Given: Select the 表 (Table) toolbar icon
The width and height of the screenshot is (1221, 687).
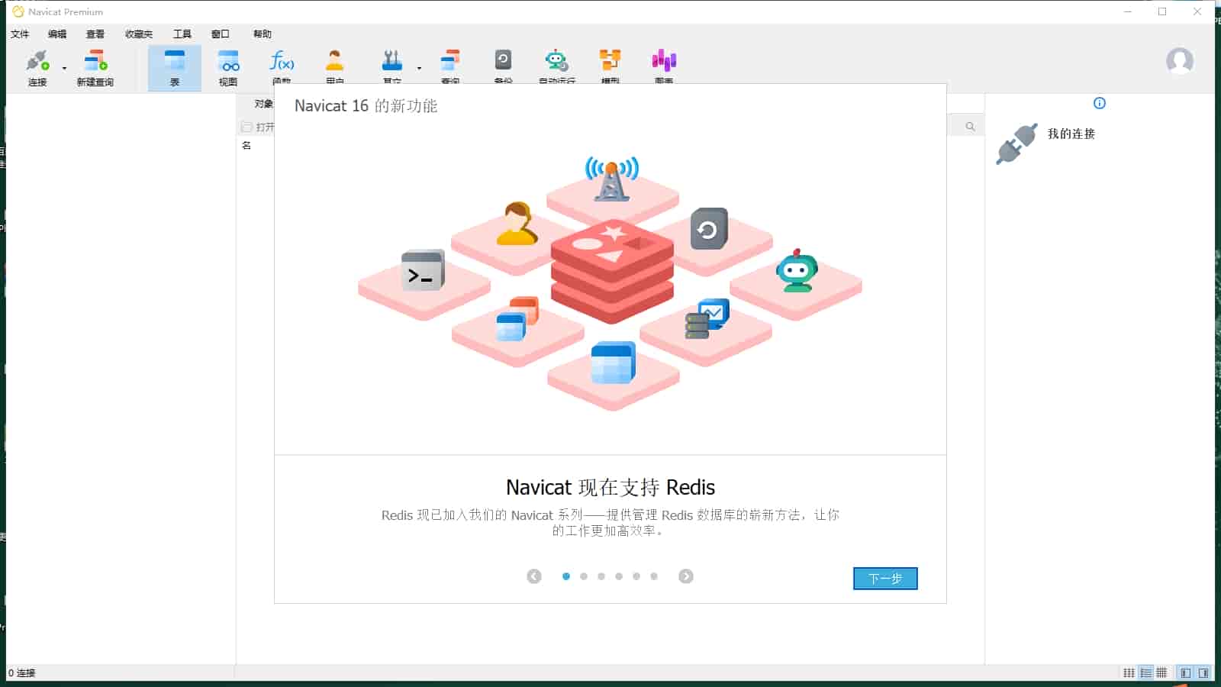Looking at the screenshot, I should tap(175, 67).
